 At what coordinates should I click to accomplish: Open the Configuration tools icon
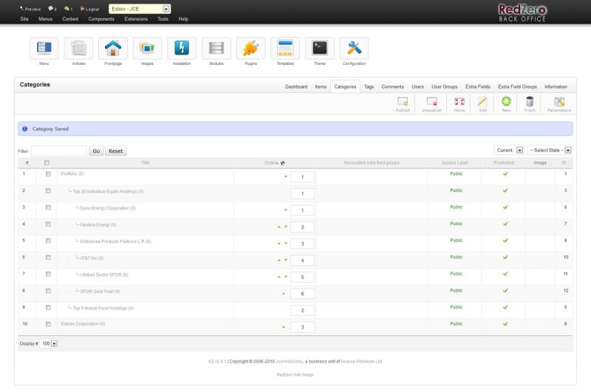[355, 48]
